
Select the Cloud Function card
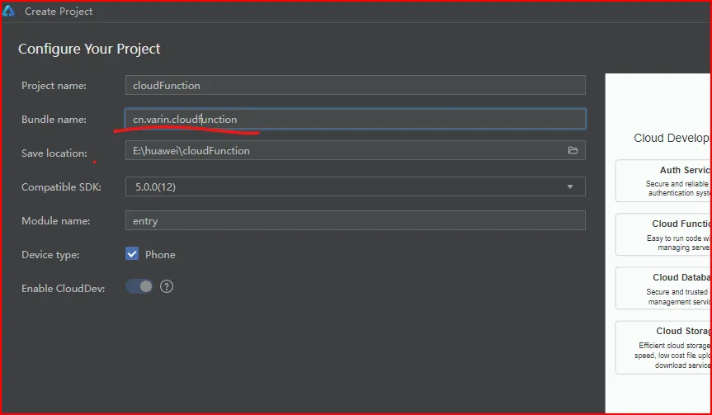point(663,235)
